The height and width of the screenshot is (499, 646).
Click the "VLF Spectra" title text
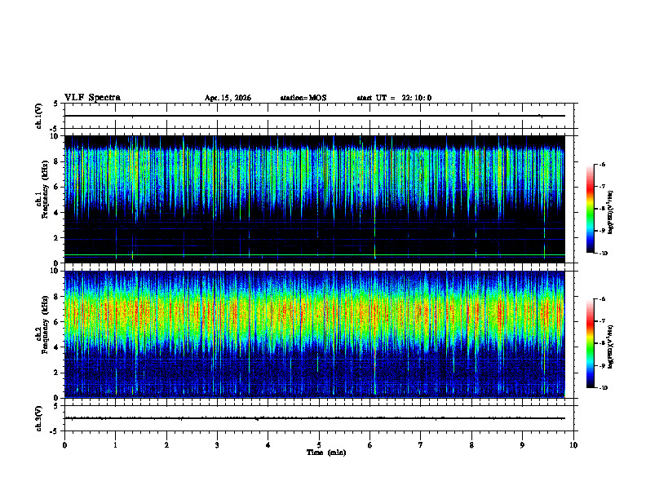tap(92, 98)
